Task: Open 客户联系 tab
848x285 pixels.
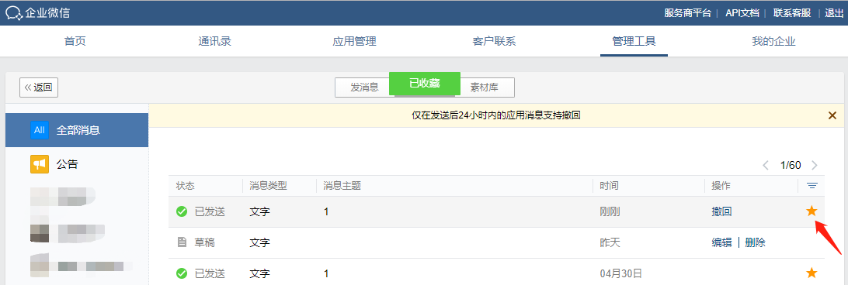Action: [495, 42]
